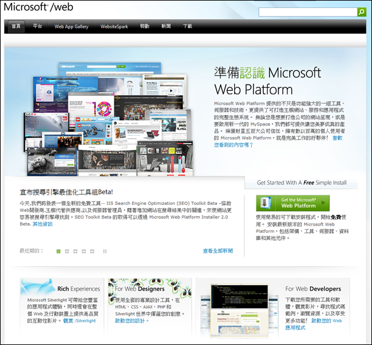
Task: Open the 平台 menu item
Action: pyautogui.click(x=37, y=26)
